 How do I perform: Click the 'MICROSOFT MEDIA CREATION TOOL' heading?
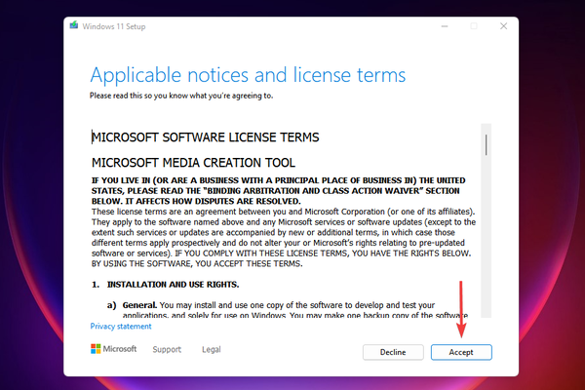[x=193, y=163]
